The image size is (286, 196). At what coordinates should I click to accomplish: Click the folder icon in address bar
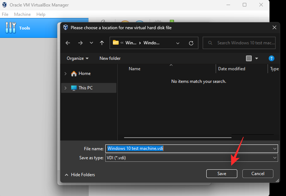click(116, 43)
